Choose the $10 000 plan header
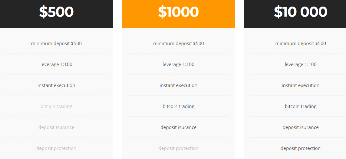This screenshot has width=346, height=159. 295,14
